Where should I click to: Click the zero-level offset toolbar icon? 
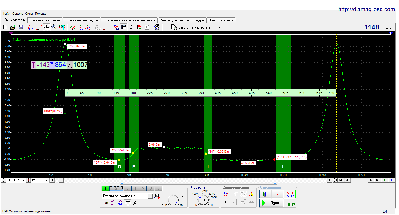point(106,27)
